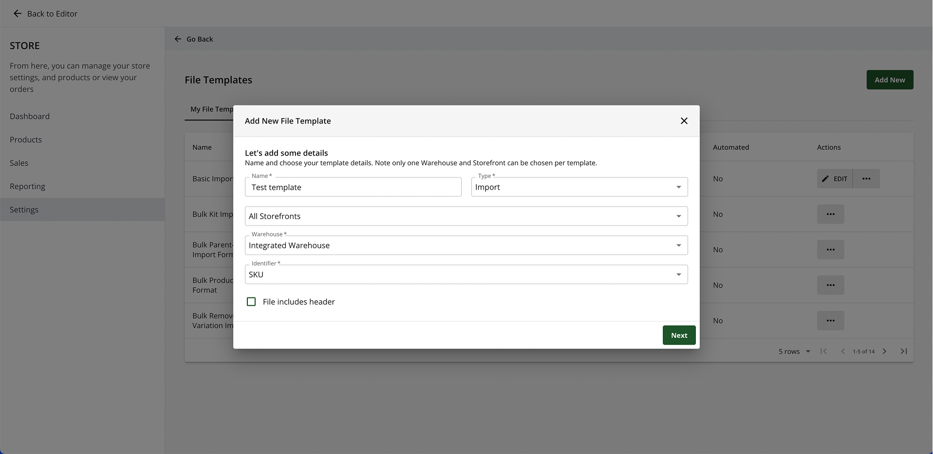Screen dimensions: 933x454
Task: Select Reporting in the sidebar
Action: pos(27,186)
